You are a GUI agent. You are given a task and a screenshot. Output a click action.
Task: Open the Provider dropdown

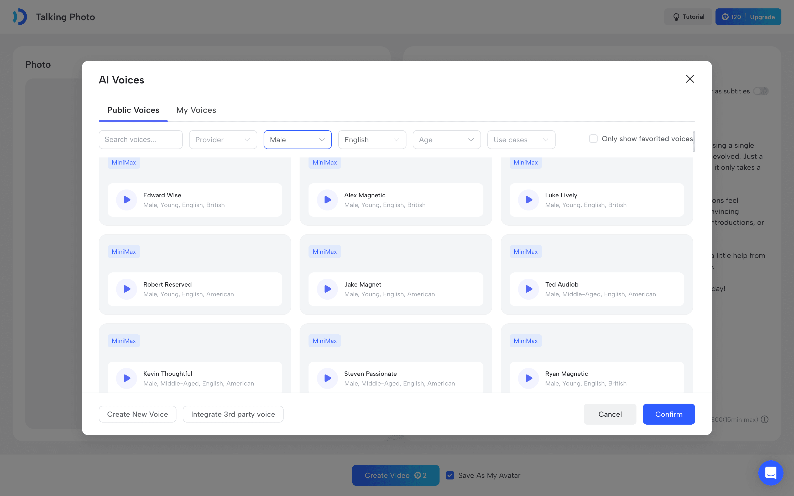[223, 140]
